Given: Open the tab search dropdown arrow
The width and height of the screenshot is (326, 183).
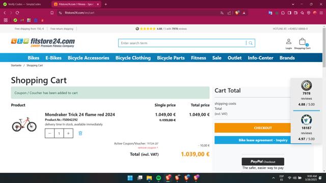Looking at the screenshot, I should point(293,4).
